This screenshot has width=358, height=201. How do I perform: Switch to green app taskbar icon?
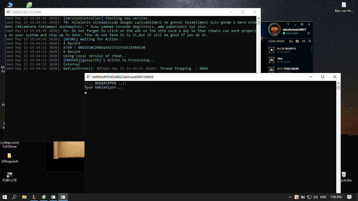44,197
